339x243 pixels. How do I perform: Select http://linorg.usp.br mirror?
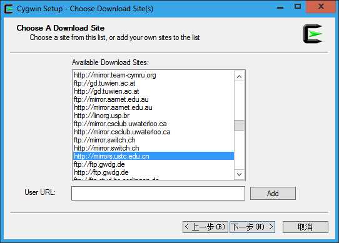153,116
